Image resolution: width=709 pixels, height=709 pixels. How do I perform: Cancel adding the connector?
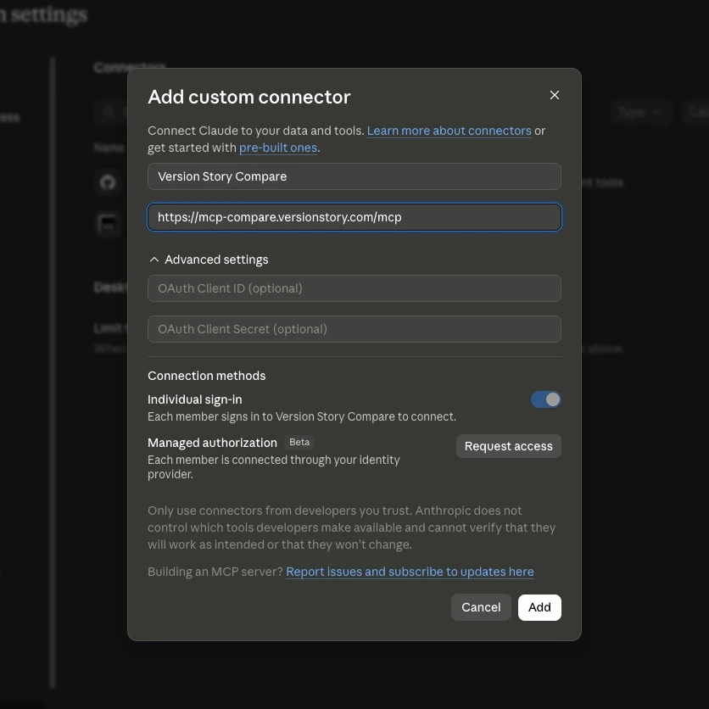click(481, 607)
